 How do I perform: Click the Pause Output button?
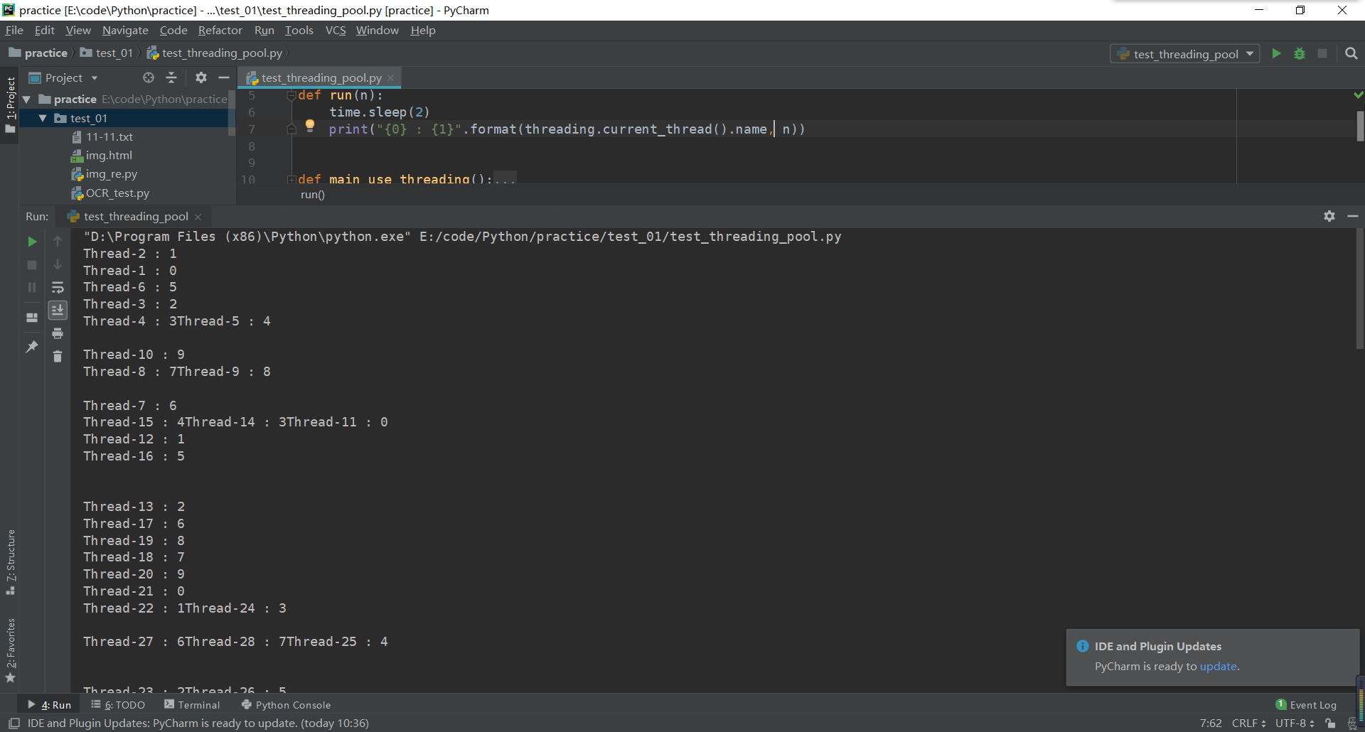[x=32, y=287]
